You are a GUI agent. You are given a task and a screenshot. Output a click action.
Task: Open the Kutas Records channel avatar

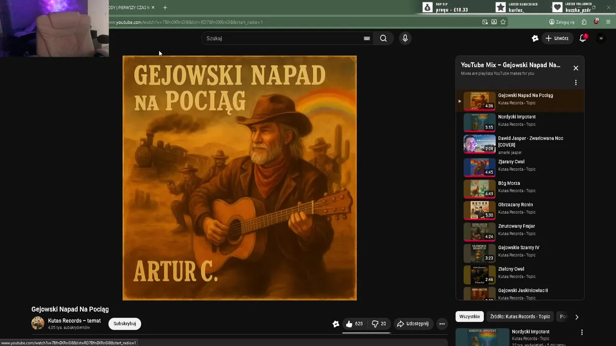(38, 323)
